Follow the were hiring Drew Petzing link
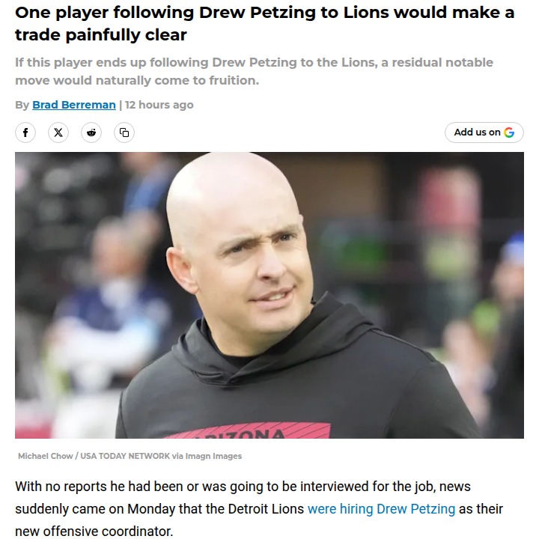The width and height of the screenshot is (539, 539). (381, 509)
